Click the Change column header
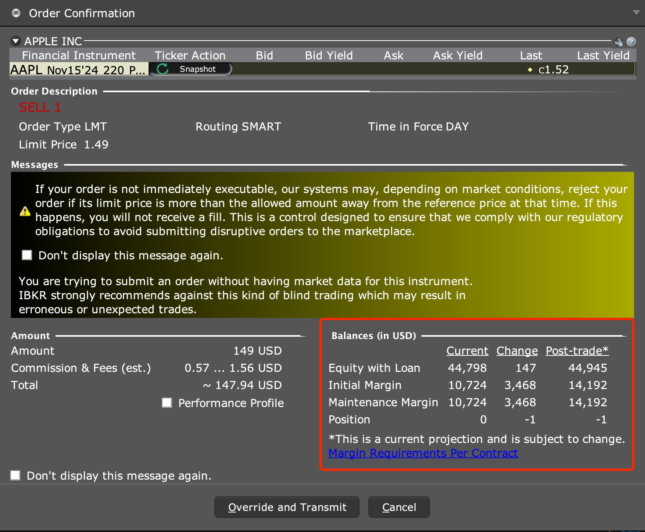Image resolution: width=645 pixels, height=532 pixels. (x=517, y=351)
